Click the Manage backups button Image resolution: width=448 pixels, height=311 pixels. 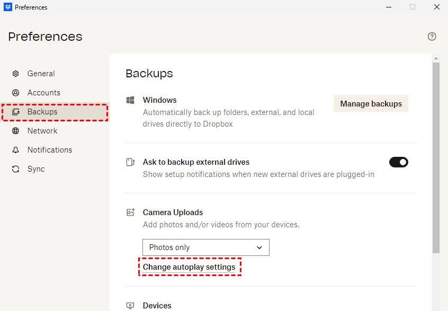[371, 104]
